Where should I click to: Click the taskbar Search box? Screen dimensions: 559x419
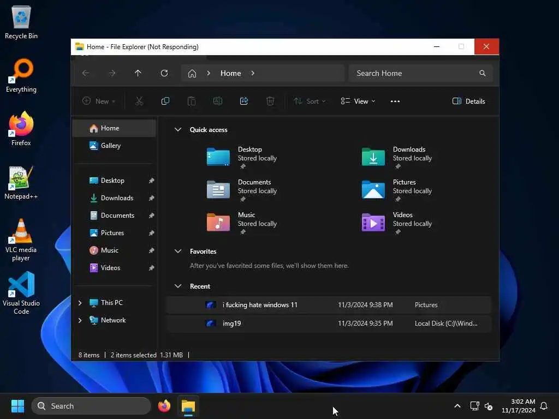[x=91, y=406]
